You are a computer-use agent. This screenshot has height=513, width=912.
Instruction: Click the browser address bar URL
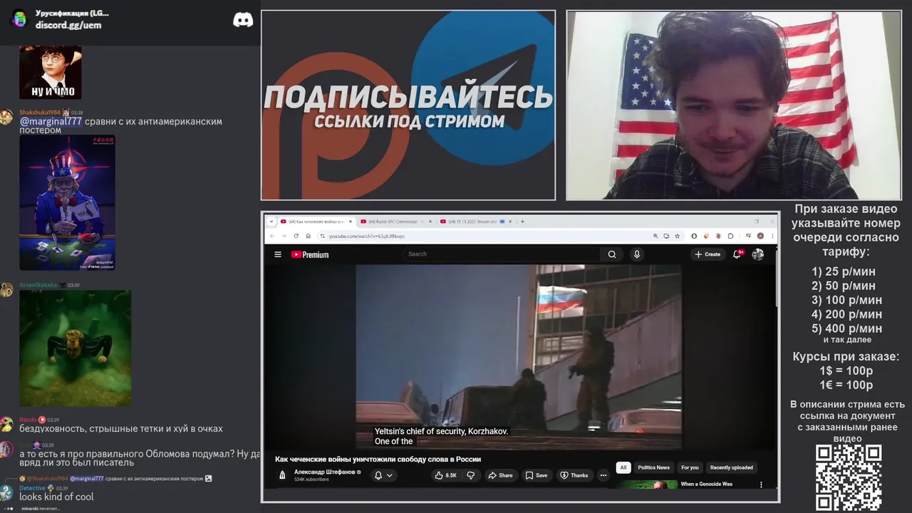tap(367, 236)
